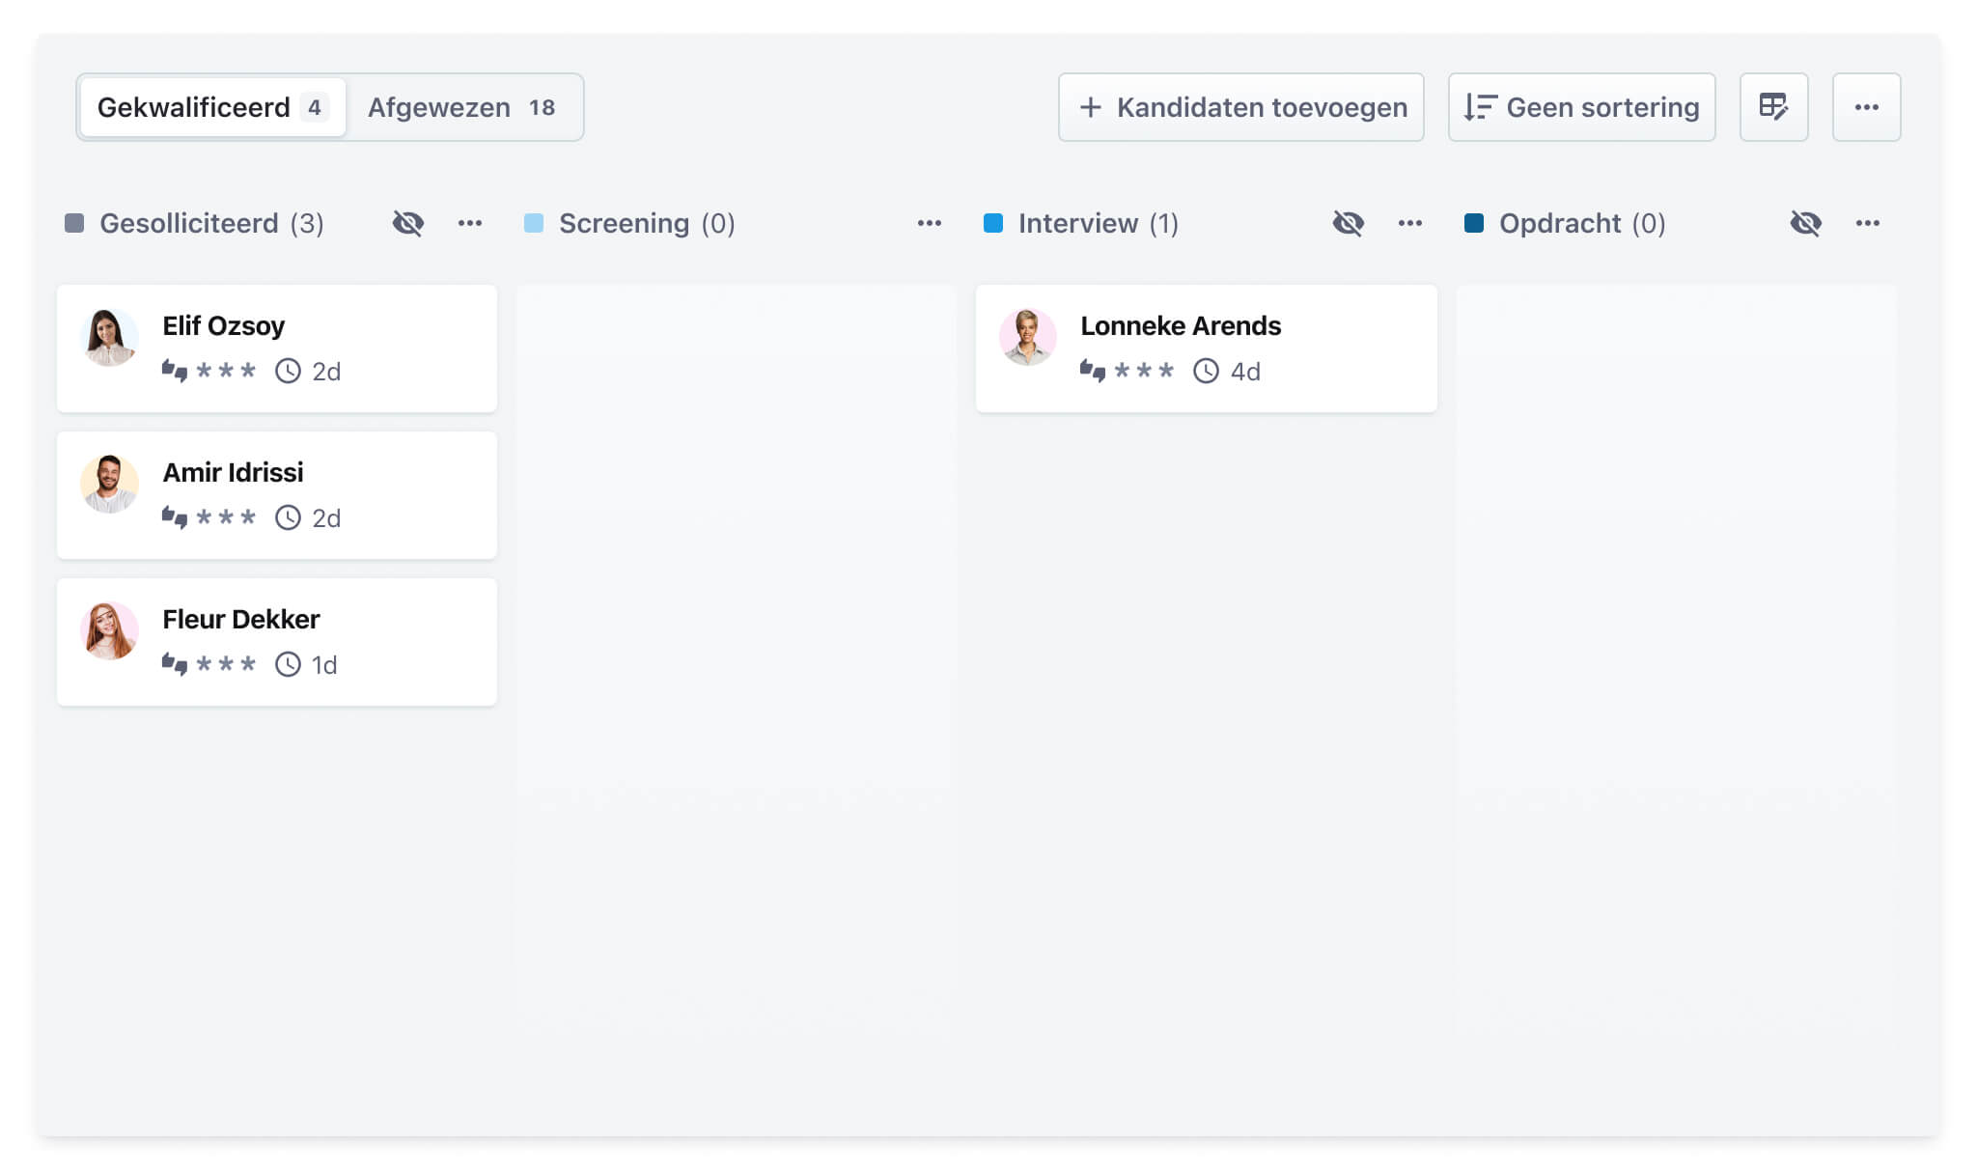This screenshot has width=1977, height=1170.
Task: Click the edit table layout icon
Action: (x=1773, y=107)
